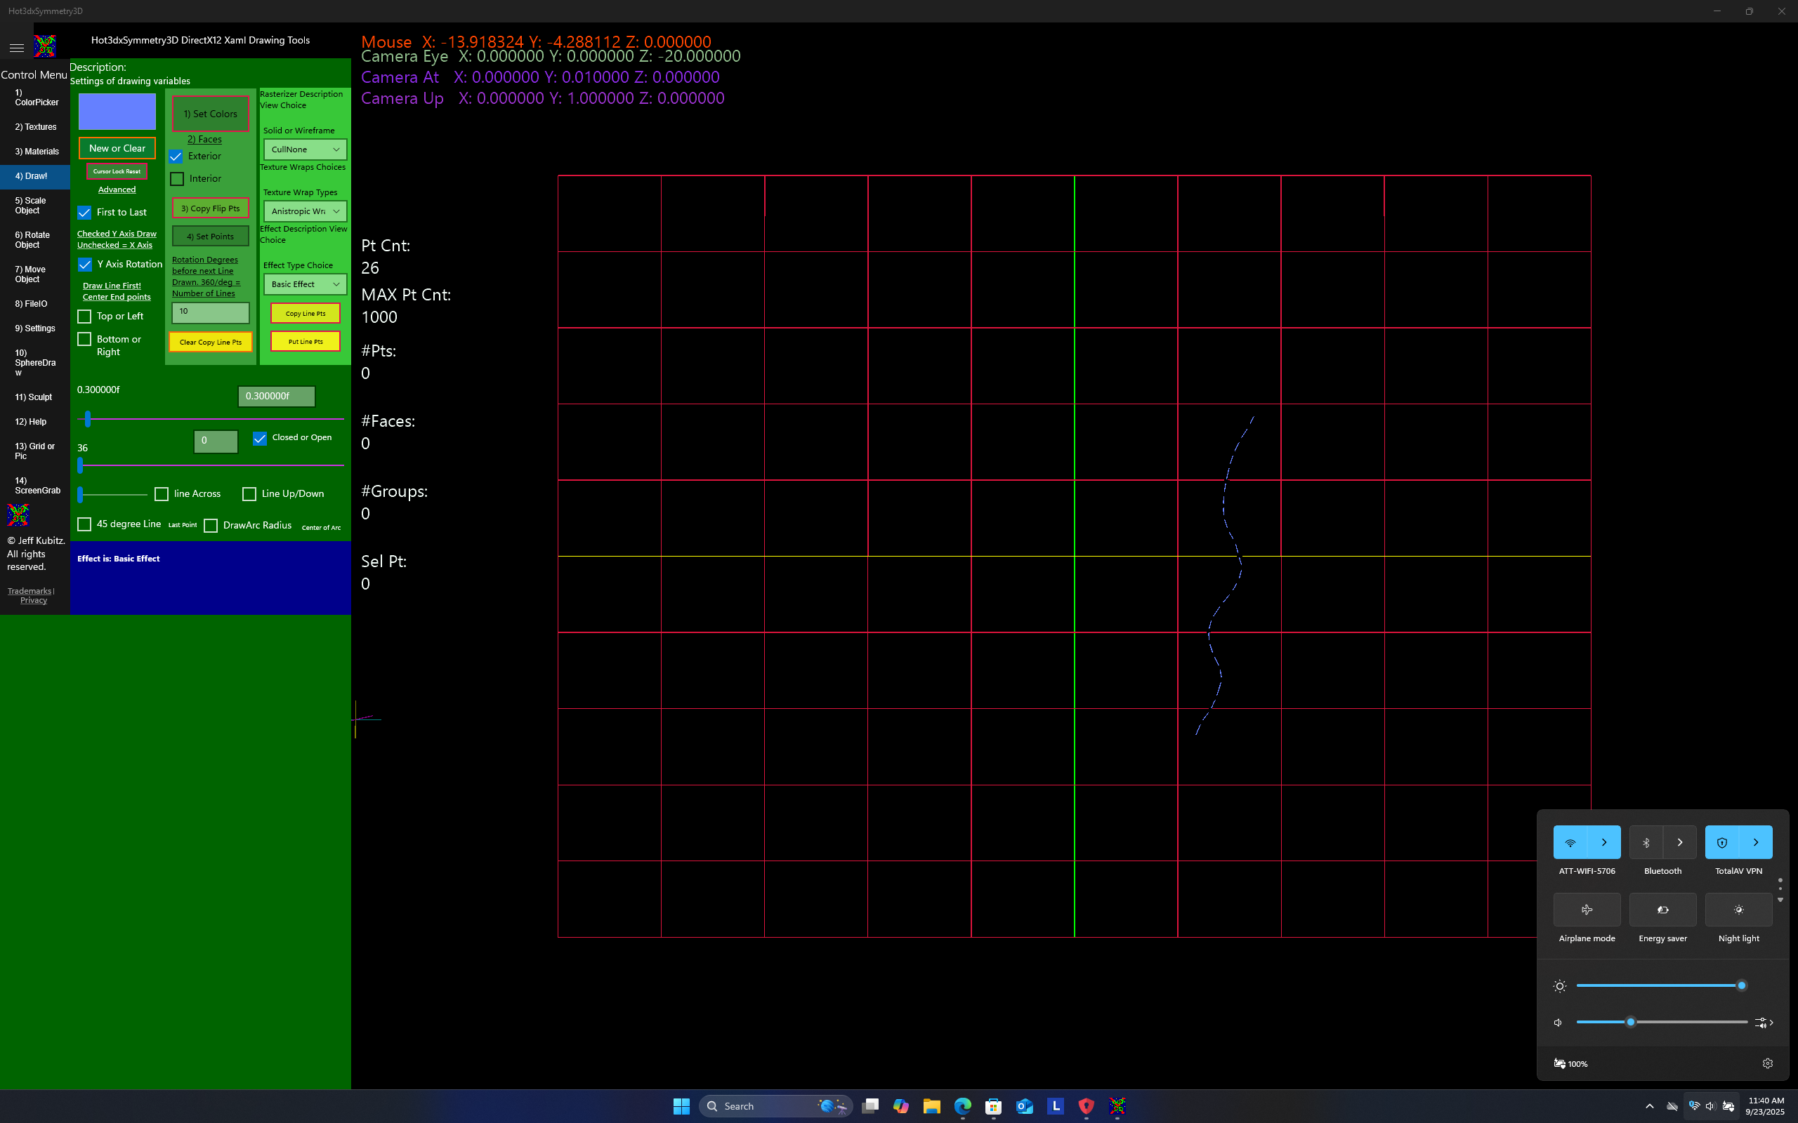
Task: Click the Hot3dxSymmetry3D logo icon at top left
Action: pyautogui.click(x=44, y=46)
